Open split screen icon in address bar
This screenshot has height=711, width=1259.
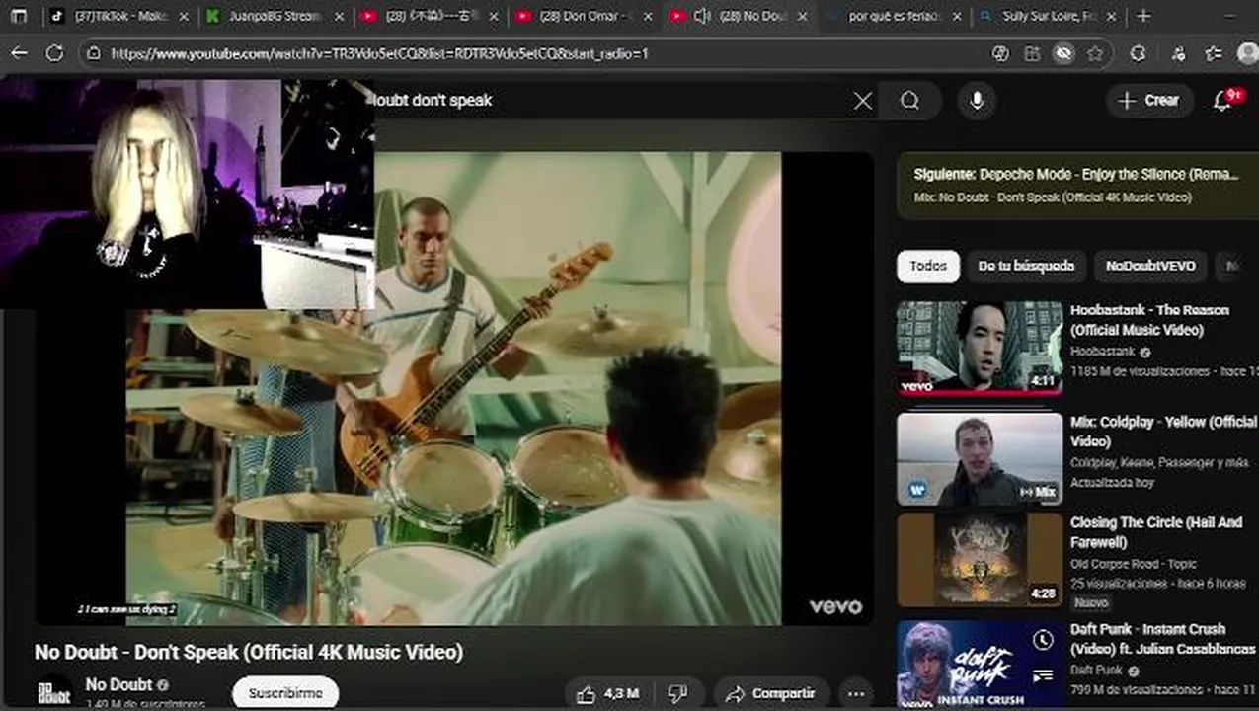pyautogui.click(x=1032, y=53)
